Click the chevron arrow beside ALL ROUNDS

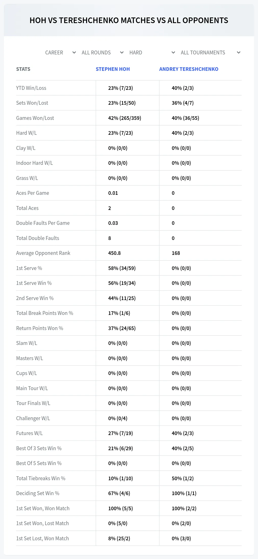[x=122, y=53]
